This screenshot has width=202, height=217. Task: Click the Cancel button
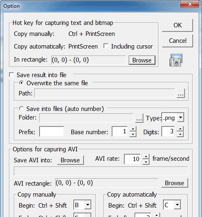click(x=178, y=41)
